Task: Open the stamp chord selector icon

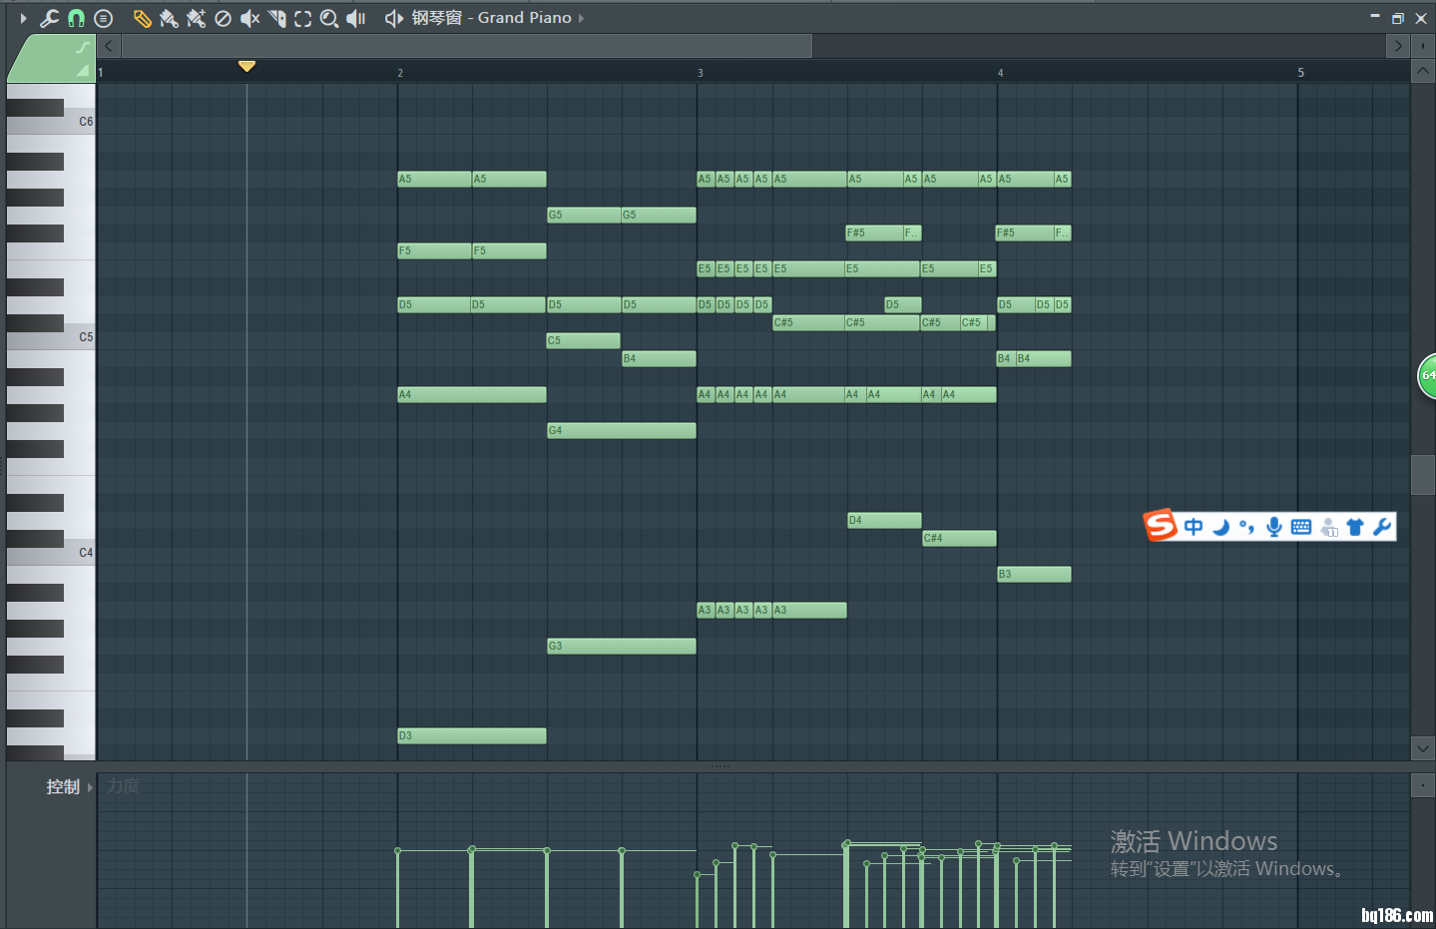Action: (x=103, y=18)
